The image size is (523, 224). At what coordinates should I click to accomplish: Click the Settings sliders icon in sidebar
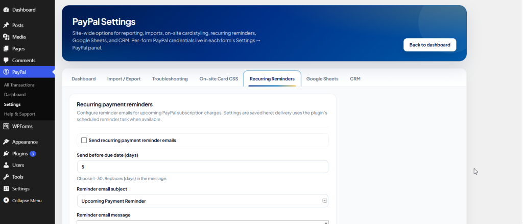[x=6, y=189]
